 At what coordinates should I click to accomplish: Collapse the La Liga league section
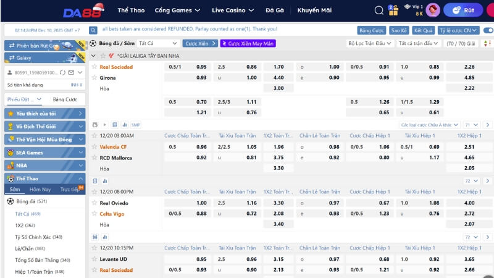coord(93,56)
